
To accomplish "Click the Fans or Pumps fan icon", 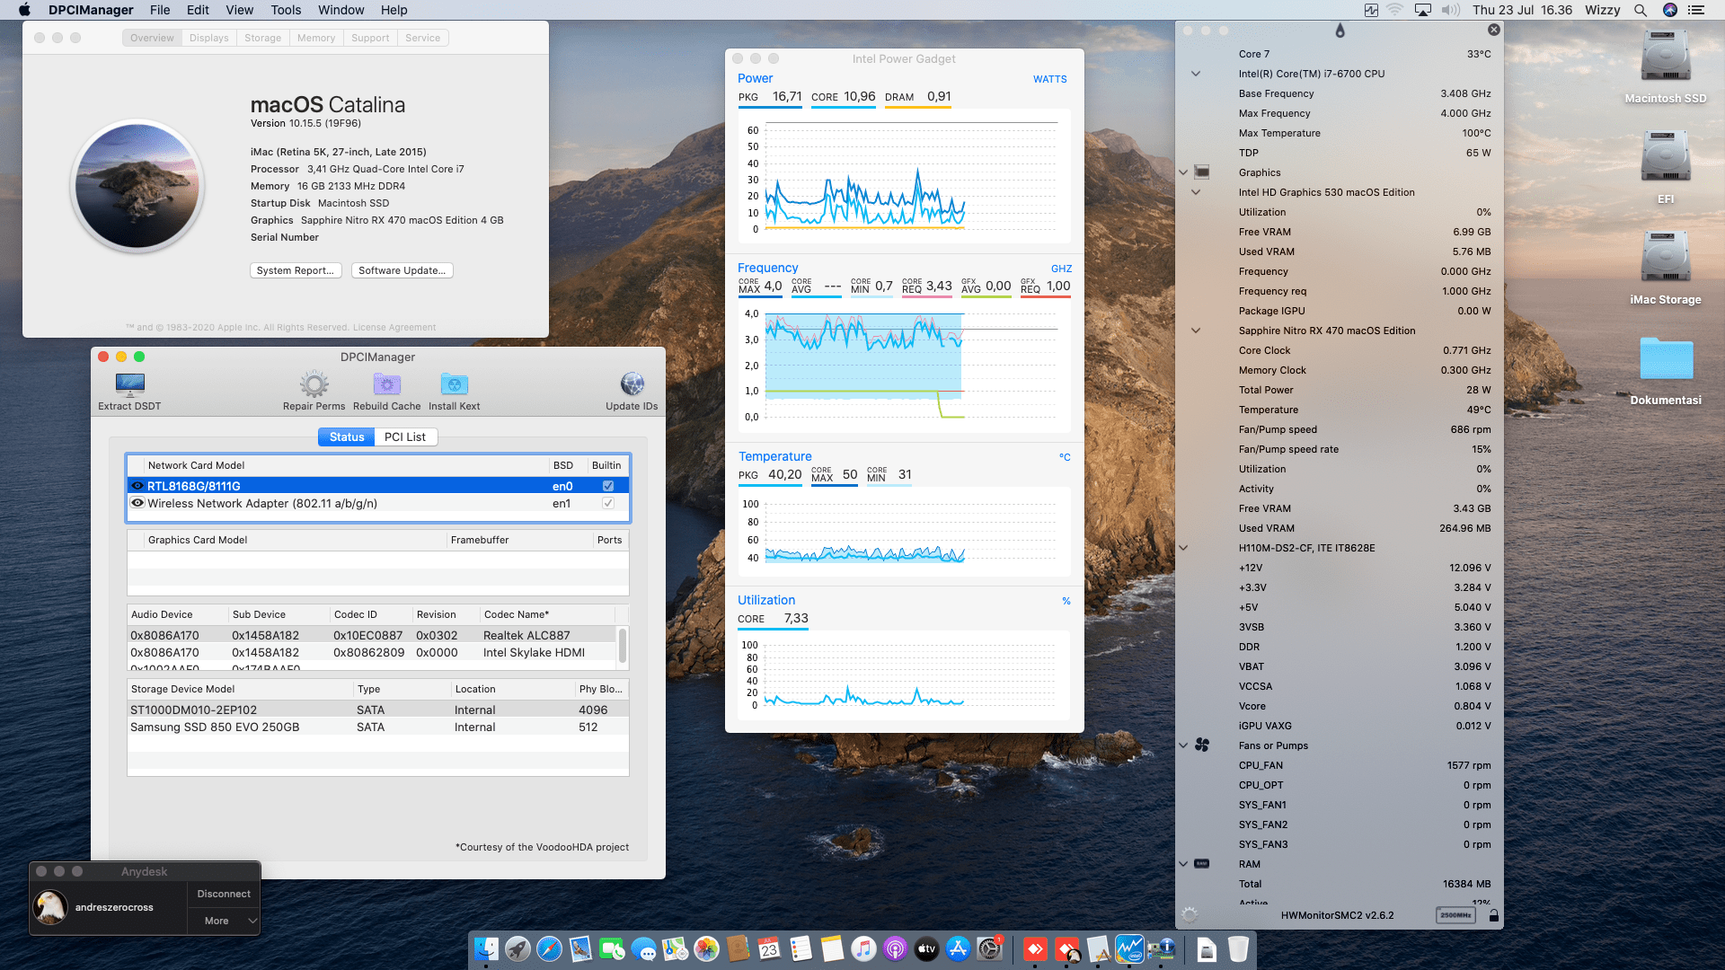I will [x=1204, y=745].
